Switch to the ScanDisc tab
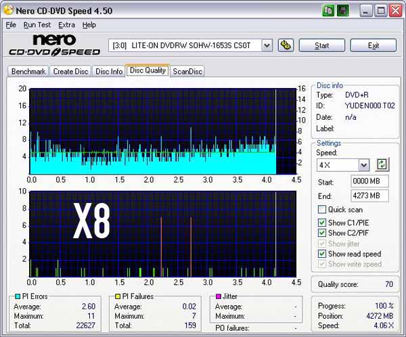406x337 pixels. point(187,71)
